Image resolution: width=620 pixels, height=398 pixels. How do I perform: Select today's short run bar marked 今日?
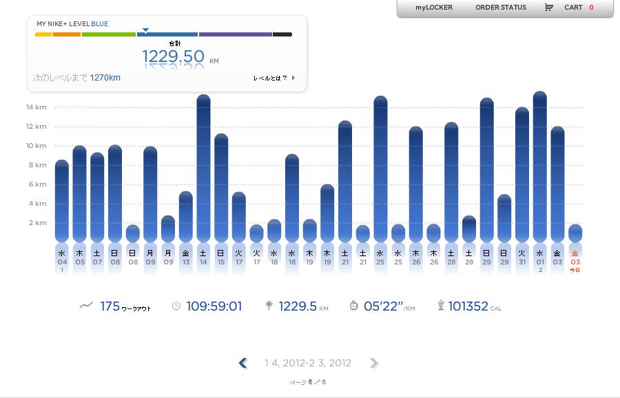coord(575,233)
